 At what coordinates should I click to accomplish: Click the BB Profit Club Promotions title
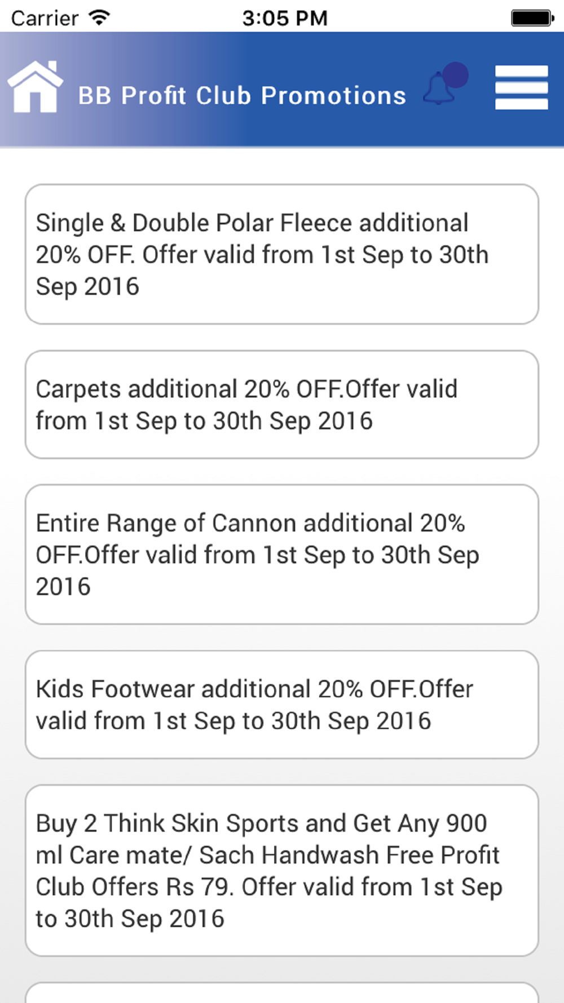coord(242,96)
